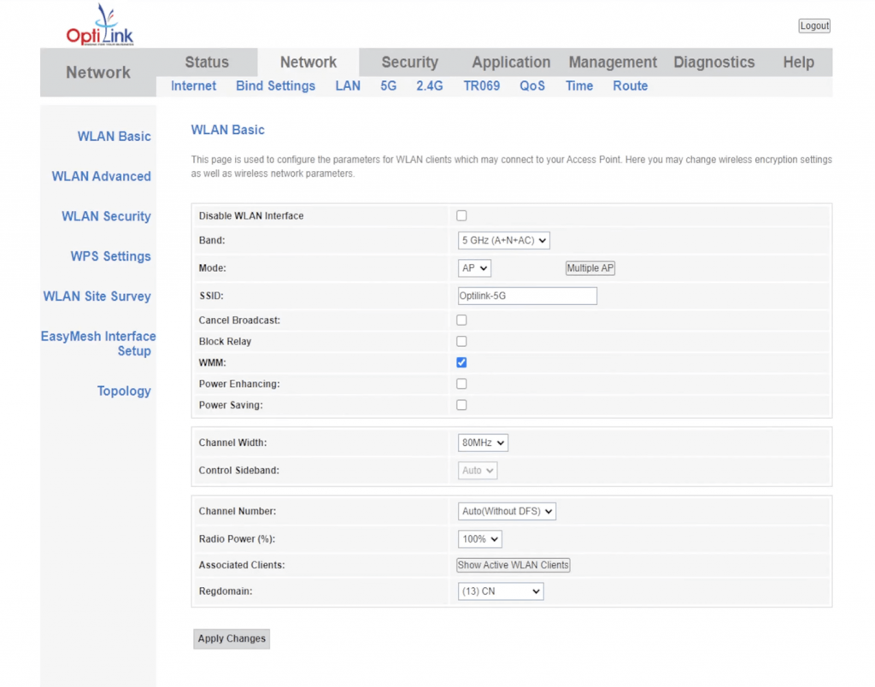The image size is (875, 687).
Task: Open the Mode selector
Action: [x=474, y=267]
